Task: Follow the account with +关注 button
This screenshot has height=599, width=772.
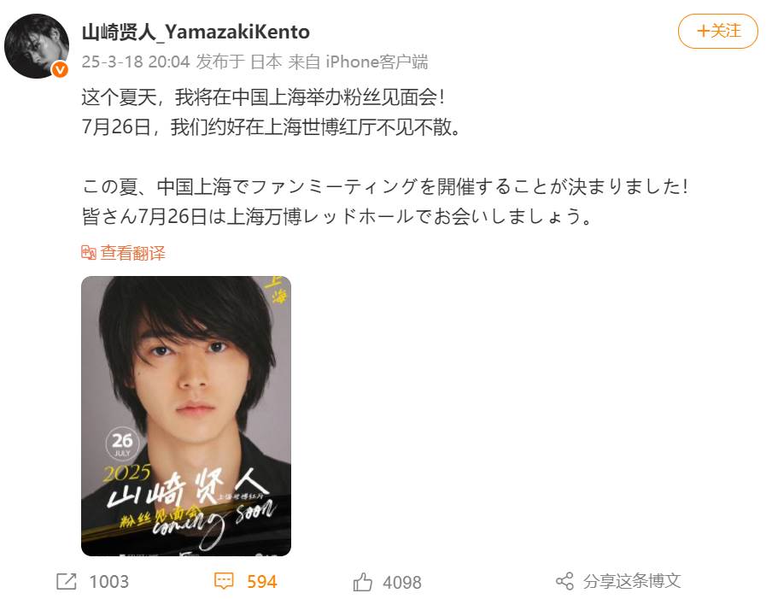Action: coord(718,31)
